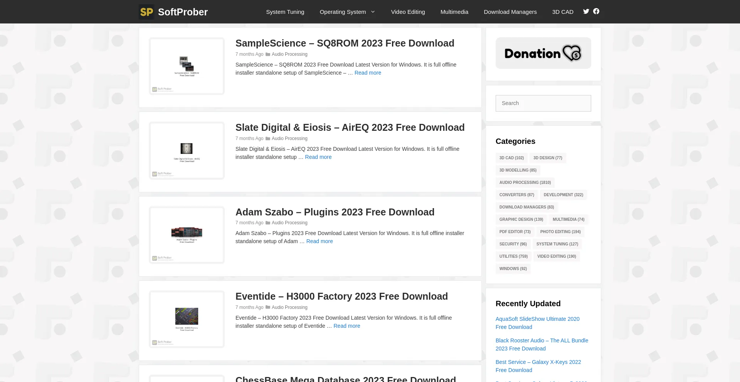Open Eventide H3000 Factory 2023 article title
This screenshot has height=382, width=740.
(x=341, y=296)
